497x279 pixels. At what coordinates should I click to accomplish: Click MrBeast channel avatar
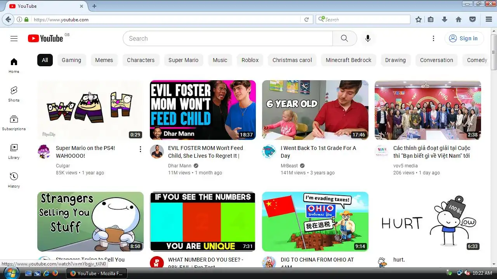pyautogui.click(x=269, y=152)
